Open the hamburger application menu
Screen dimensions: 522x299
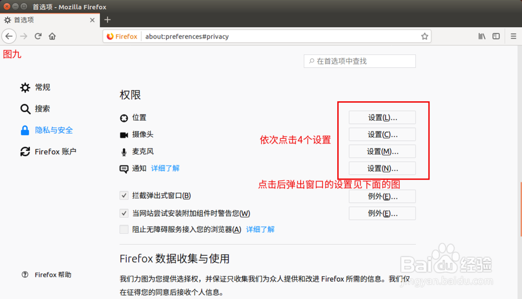tap(513, 37)
